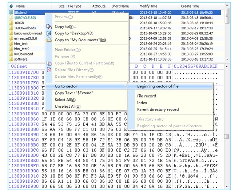Select the software folder icon
This screenshot has width=231, height=190.
pos(11,59)
